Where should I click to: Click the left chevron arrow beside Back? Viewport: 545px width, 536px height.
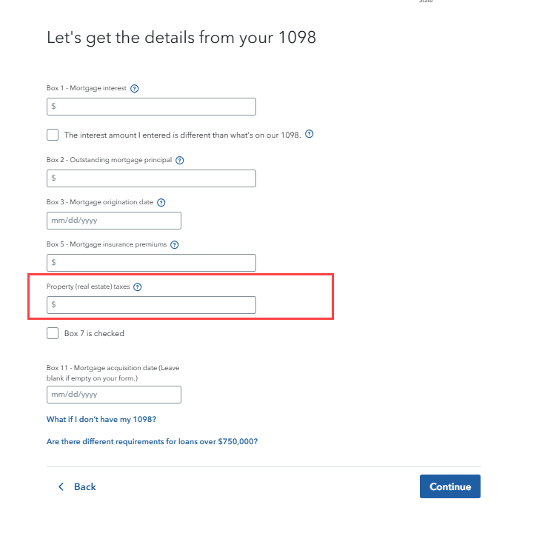61,486
